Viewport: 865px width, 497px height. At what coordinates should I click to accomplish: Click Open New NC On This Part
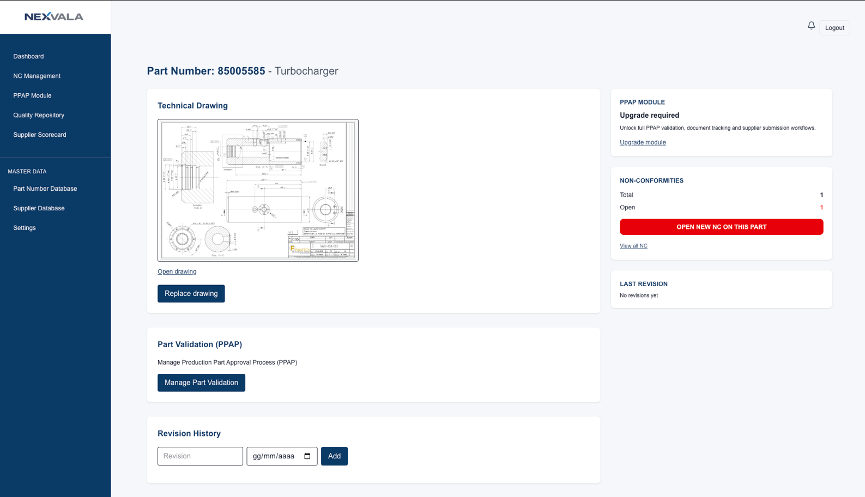coord(721,227)
